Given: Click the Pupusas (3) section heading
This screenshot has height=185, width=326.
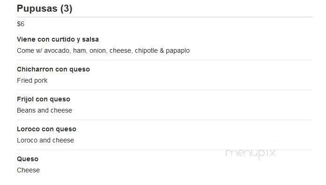Looking at the screenshot, I should [44, 9].
